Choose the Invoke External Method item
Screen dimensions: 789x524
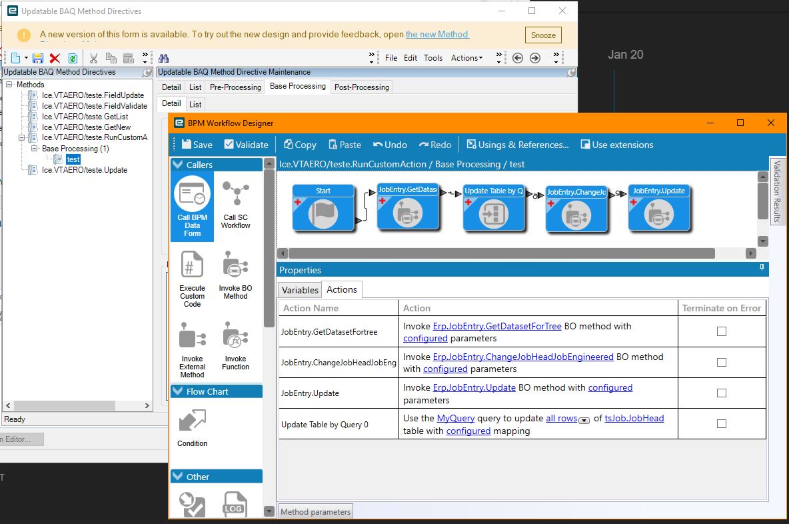point(192,349)
